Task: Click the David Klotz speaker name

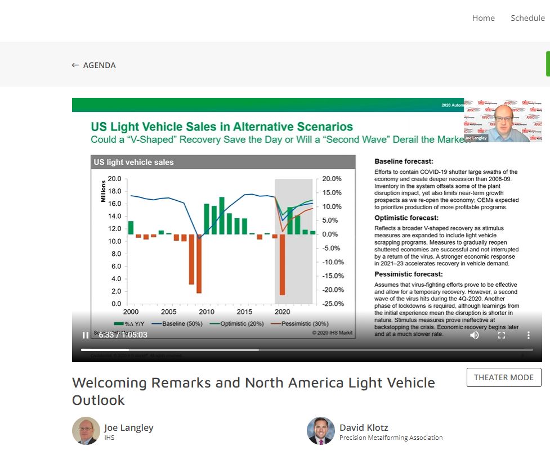Action: tap(364, 427)
